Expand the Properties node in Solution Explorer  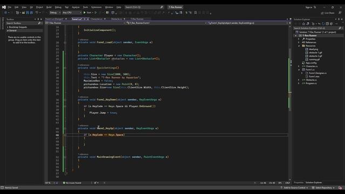299,39
